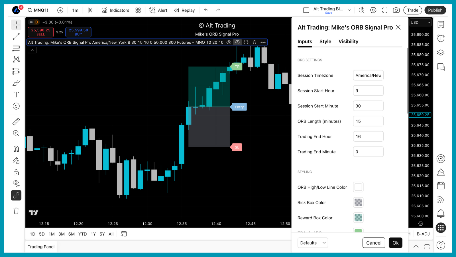Open the emoji icons tool

(x=16, y=106)
